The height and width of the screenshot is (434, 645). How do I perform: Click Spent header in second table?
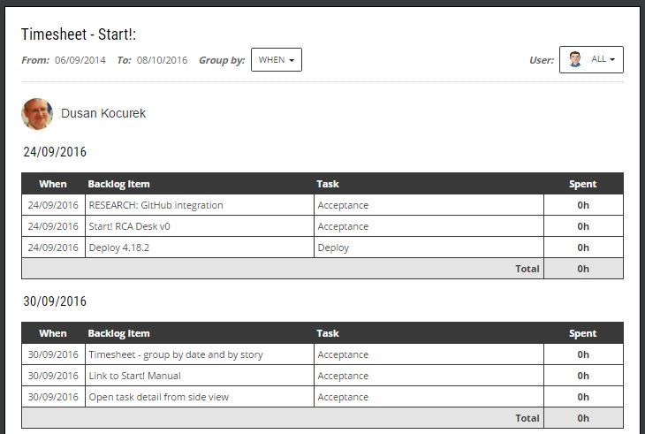[582, 333]
